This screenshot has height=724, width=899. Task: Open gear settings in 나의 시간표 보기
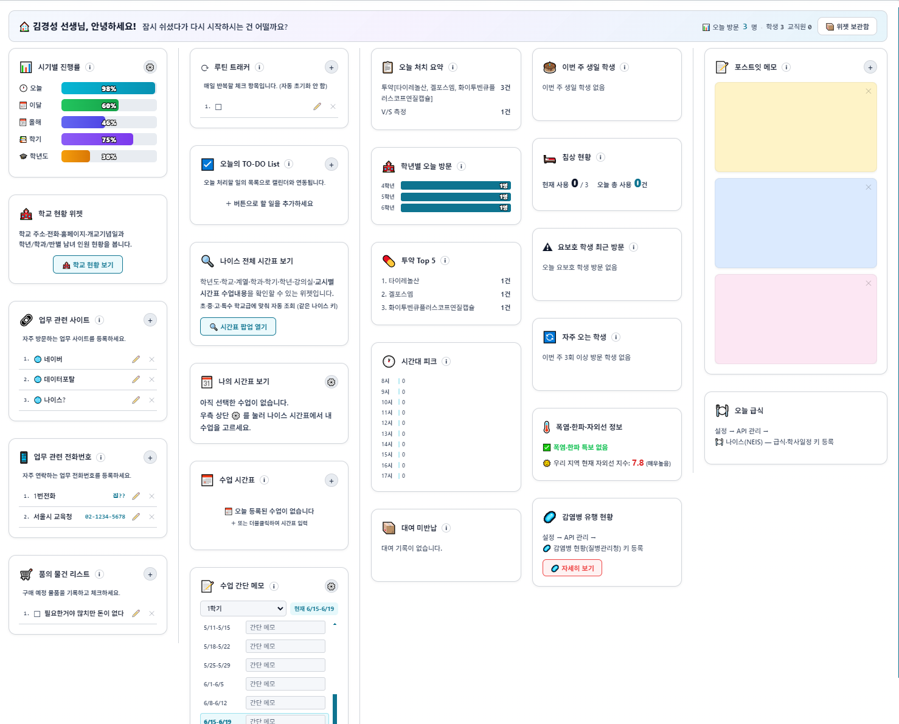pyautogui.click(x=331, y=382)
